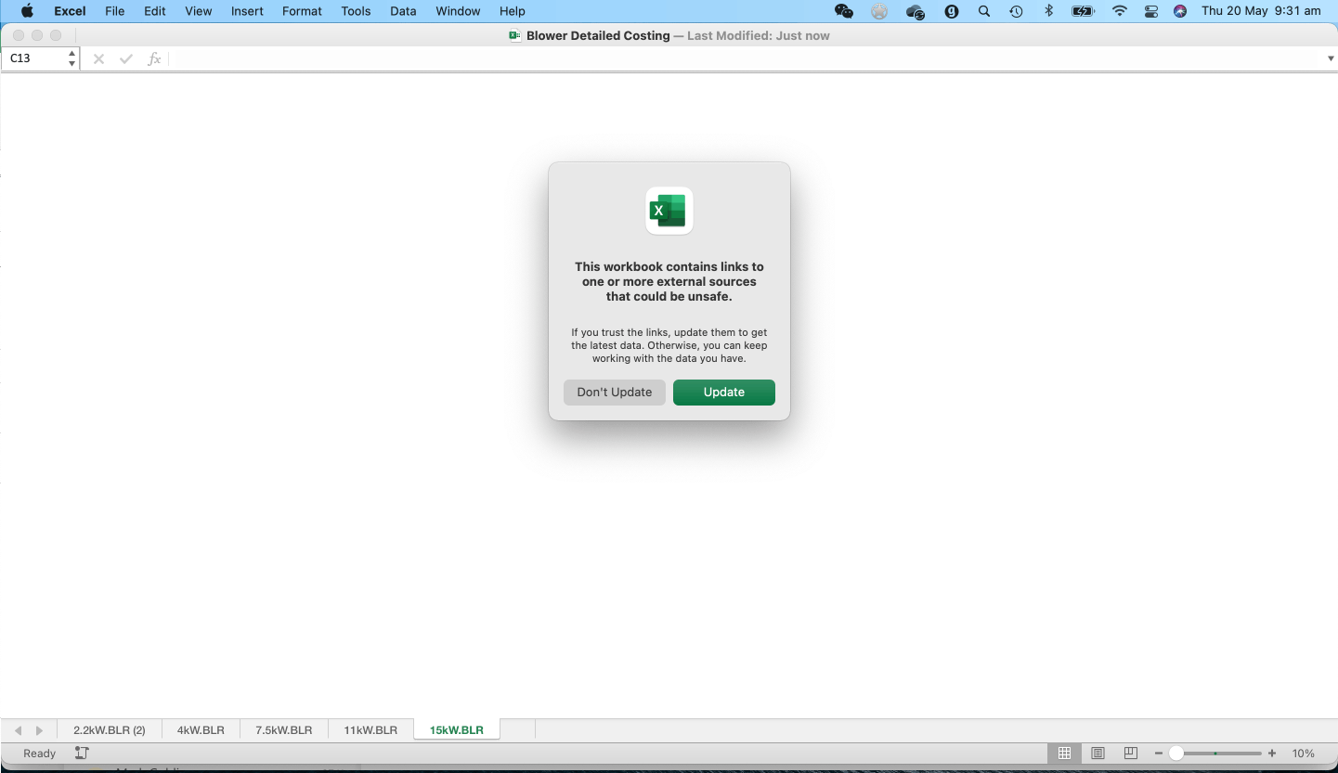Viewport: 1338px width, 773px height.
Task: Switch to the 4kW.BLR sheet tab
Action: tap(201, 730)
